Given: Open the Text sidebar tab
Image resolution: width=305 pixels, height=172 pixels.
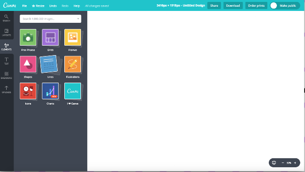Looking at the screenshot, I should pos(6,61).
